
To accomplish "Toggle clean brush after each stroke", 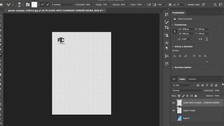I will click(48, 5).
